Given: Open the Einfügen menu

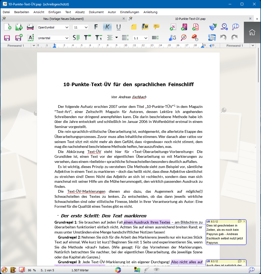Looking at the screenshot, I should (x=55, y=12).
